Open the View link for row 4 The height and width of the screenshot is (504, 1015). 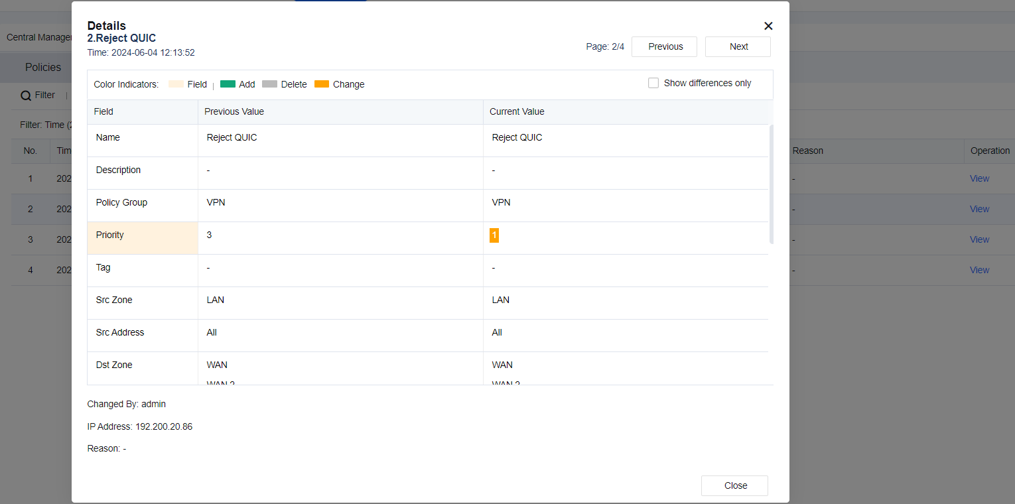click(x=979, y=270)
